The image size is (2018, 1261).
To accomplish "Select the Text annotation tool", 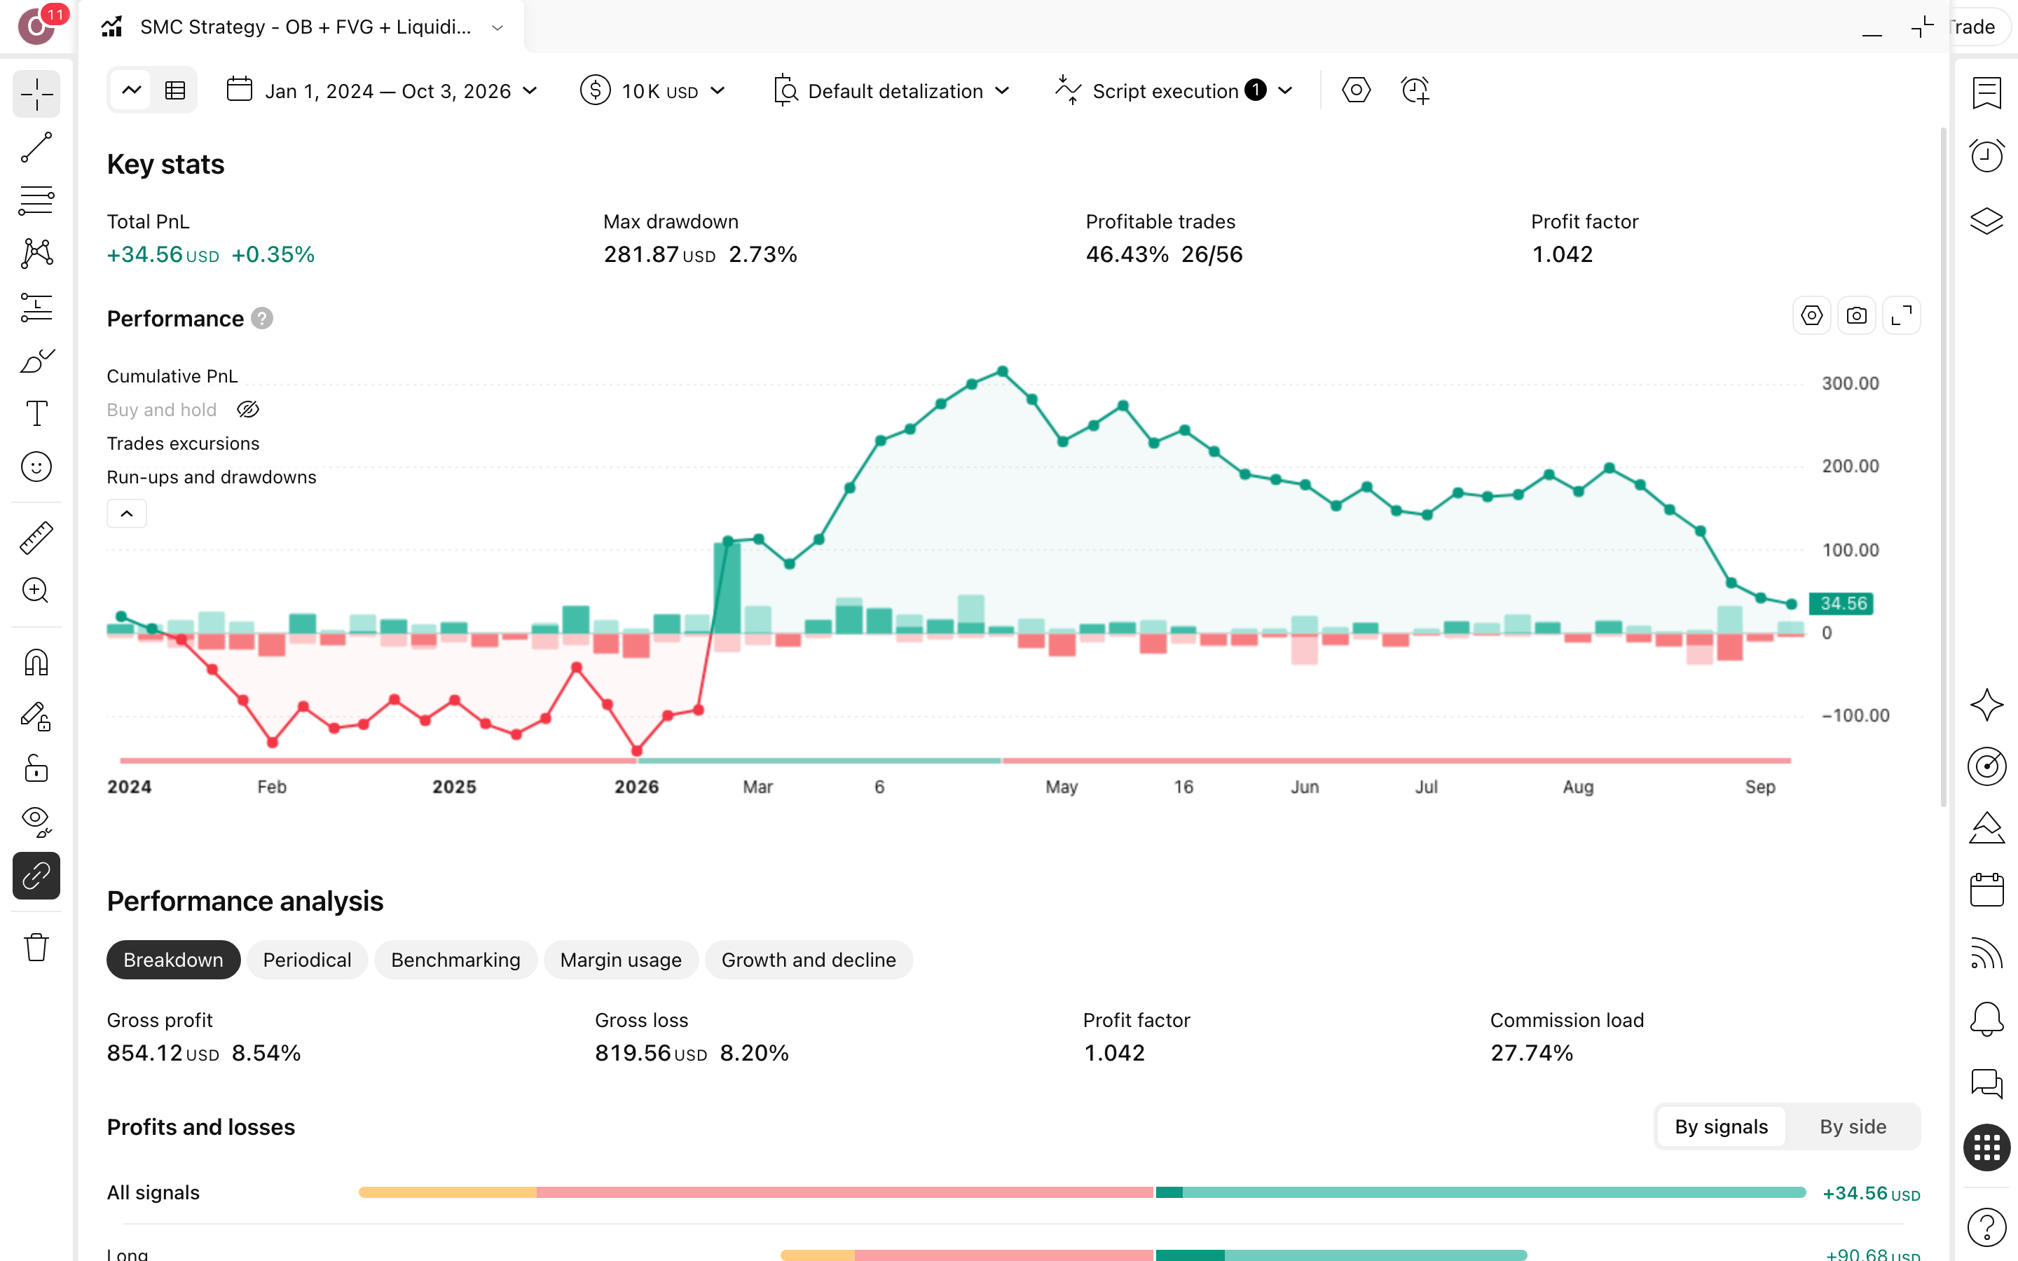I will tap(36, 413).
